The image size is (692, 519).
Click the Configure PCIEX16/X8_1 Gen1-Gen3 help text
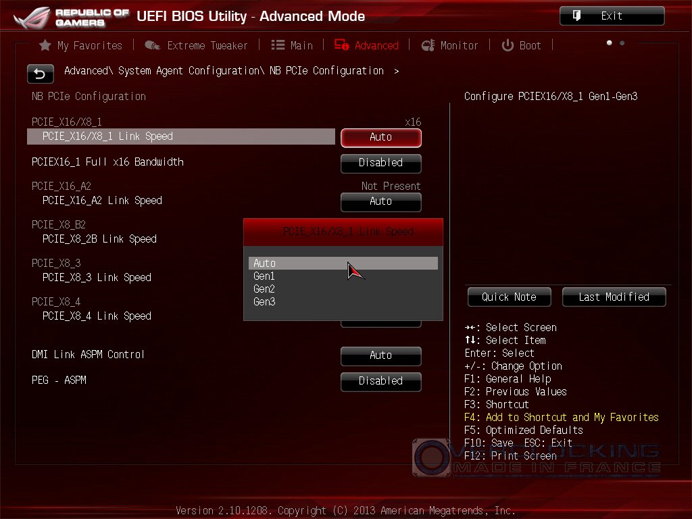[x=551, y=96]
